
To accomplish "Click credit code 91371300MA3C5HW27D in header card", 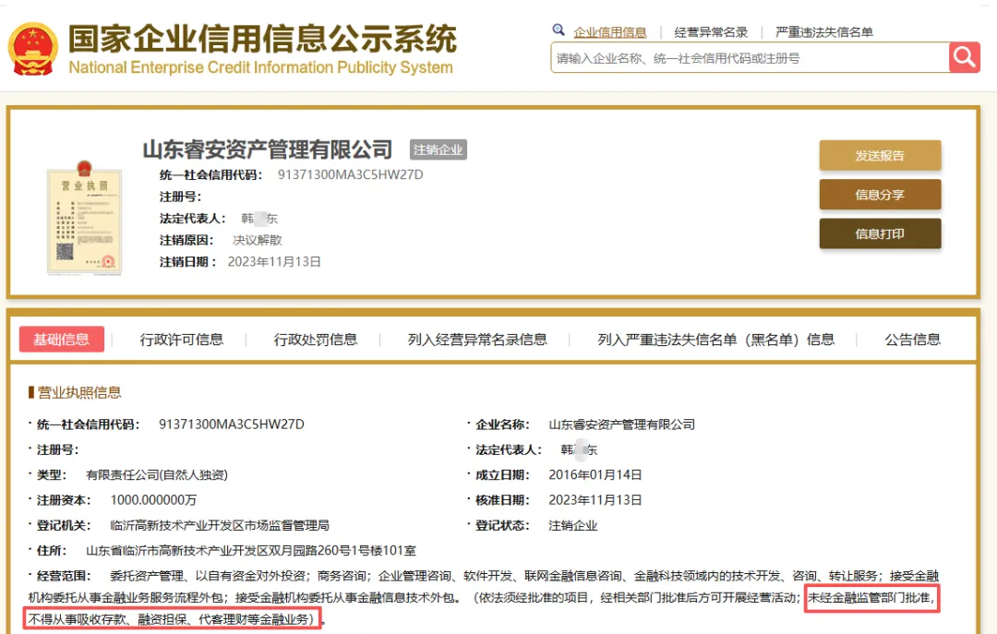I will click(351, 174).
